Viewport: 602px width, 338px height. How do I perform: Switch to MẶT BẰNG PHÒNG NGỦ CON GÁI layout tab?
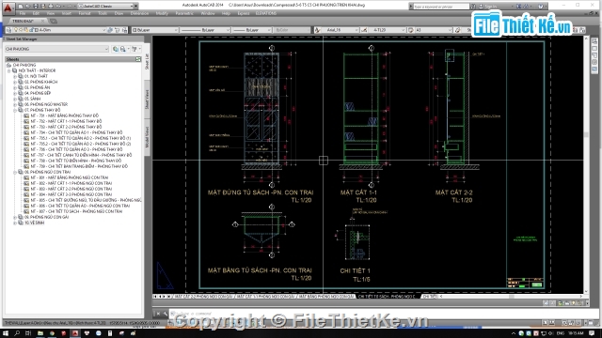tap(326, 297)
